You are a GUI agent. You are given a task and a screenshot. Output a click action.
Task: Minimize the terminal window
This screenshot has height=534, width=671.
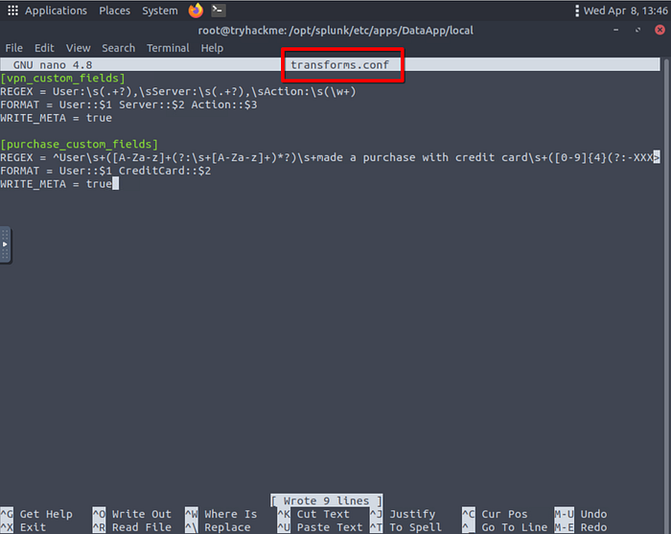pyautogui.click(x=615, y=30)
